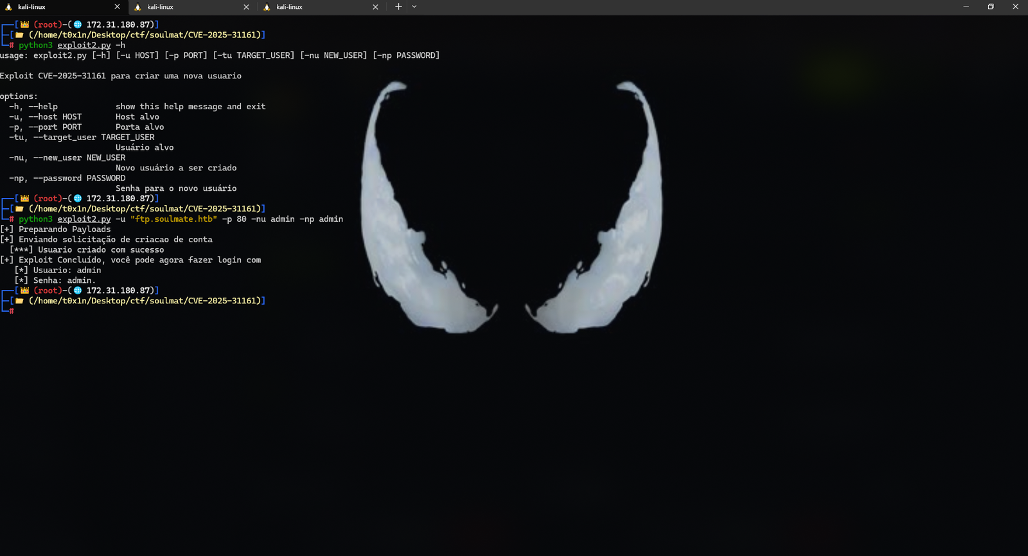The image size is (1028, 556).
Task: Click 'Senha para o novo usuário'
Action: [176, 189]
